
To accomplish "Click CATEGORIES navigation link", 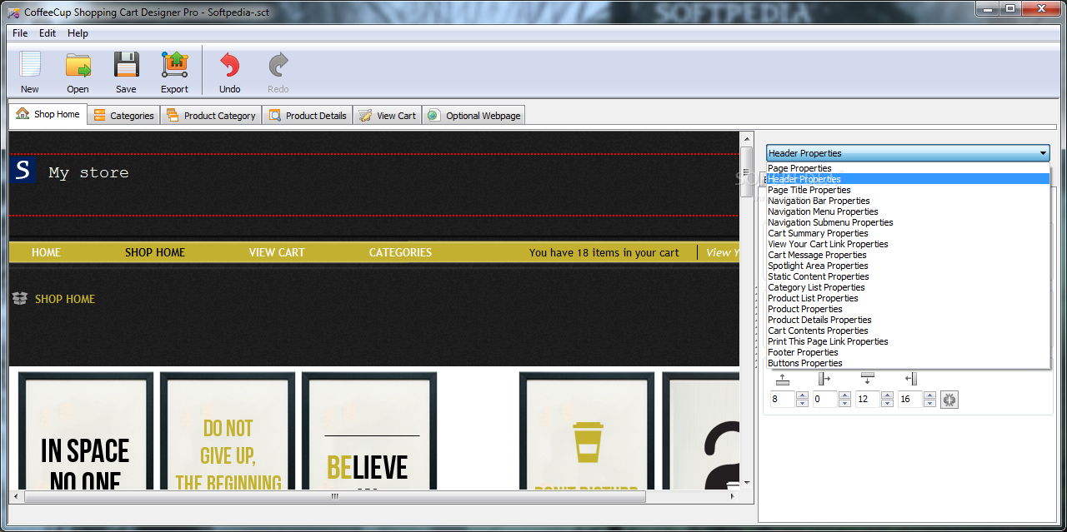I will pyautogui.click(x=400, y=252).
